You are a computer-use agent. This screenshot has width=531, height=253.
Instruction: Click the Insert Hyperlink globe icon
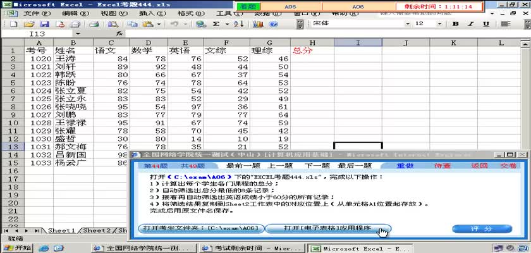pos(201,24)
